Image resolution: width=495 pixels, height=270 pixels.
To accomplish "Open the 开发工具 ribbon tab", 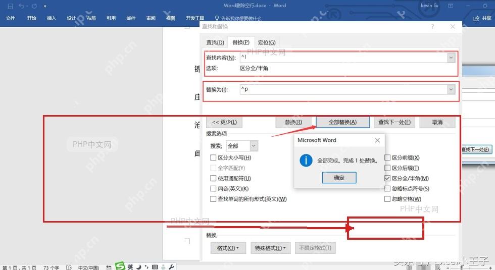I will tap(195, 18).
